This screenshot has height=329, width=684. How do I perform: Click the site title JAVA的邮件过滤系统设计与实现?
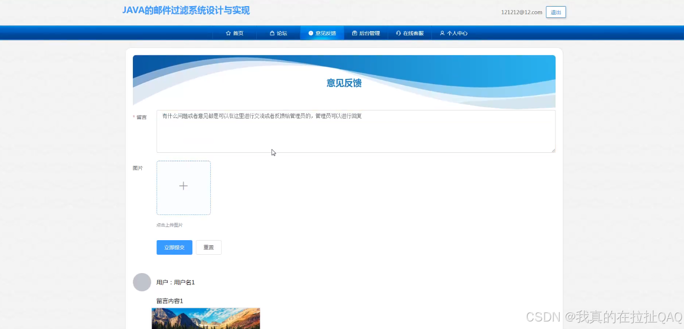click(x=186, y=10)
